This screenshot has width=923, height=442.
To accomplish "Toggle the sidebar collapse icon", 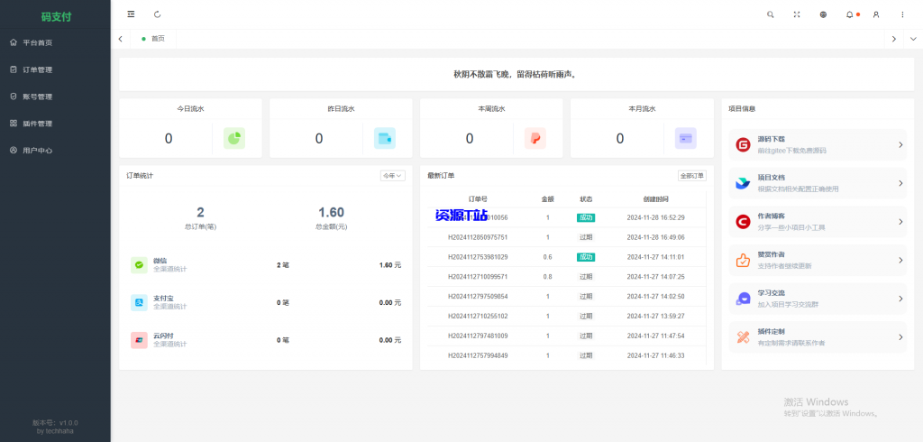I will tap(131, 14).
